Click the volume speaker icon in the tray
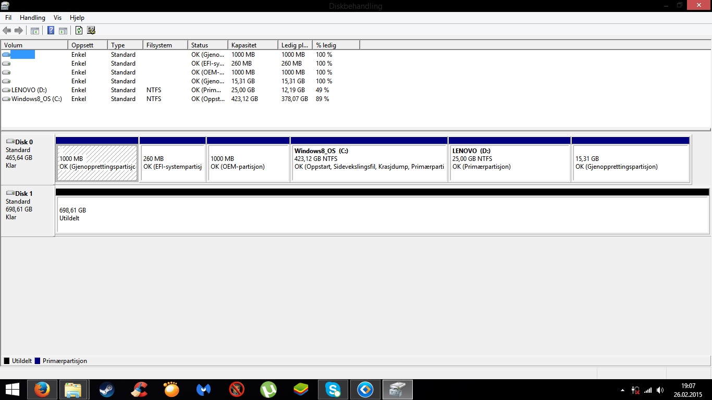 coord(660,390)
